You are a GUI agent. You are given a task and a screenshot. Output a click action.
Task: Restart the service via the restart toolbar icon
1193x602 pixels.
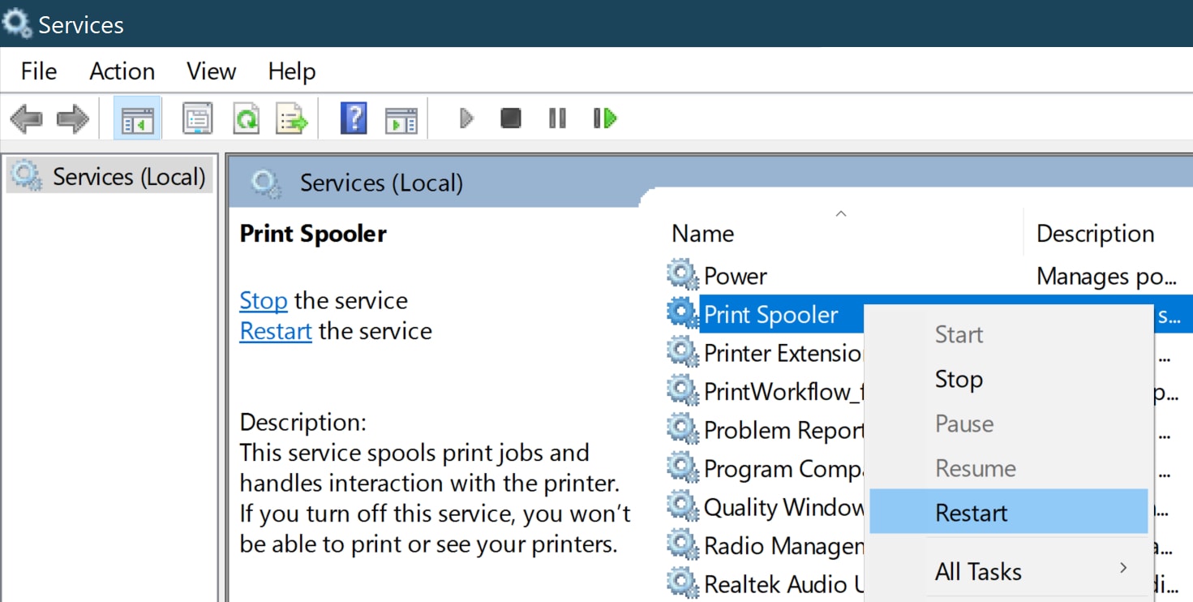(604, 118)
